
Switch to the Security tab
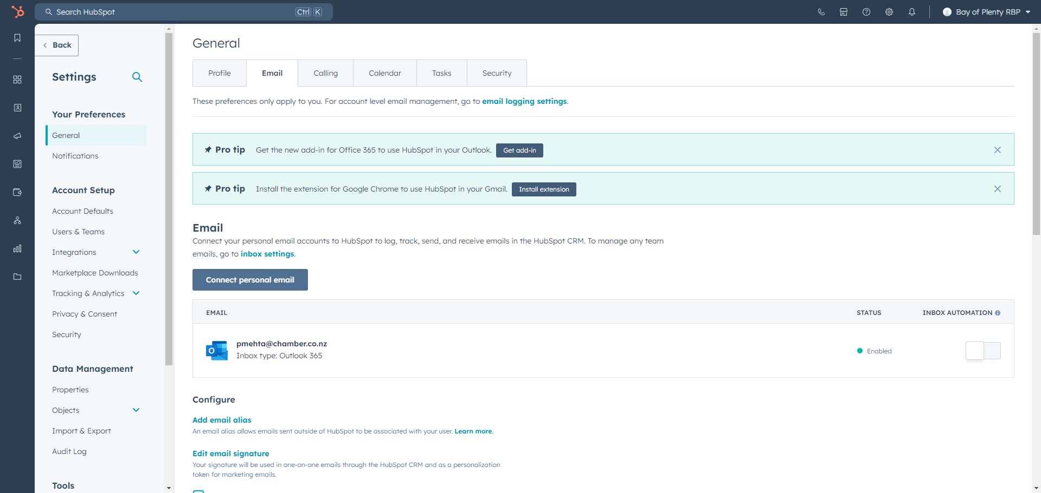(x=497, y=73)
